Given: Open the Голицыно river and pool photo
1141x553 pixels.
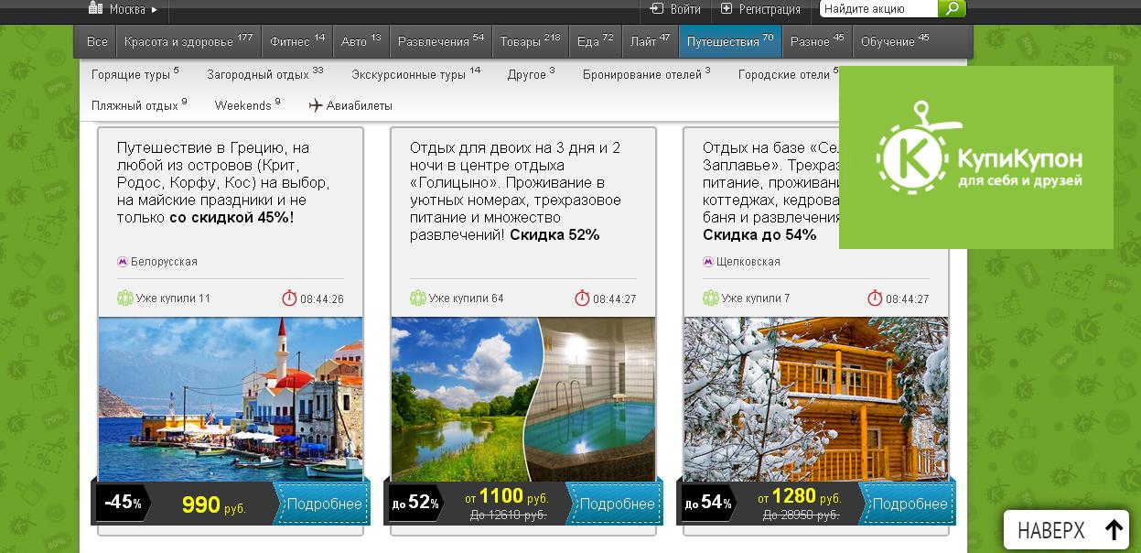Looking at the screenshot, I should [x=523, y=399].
